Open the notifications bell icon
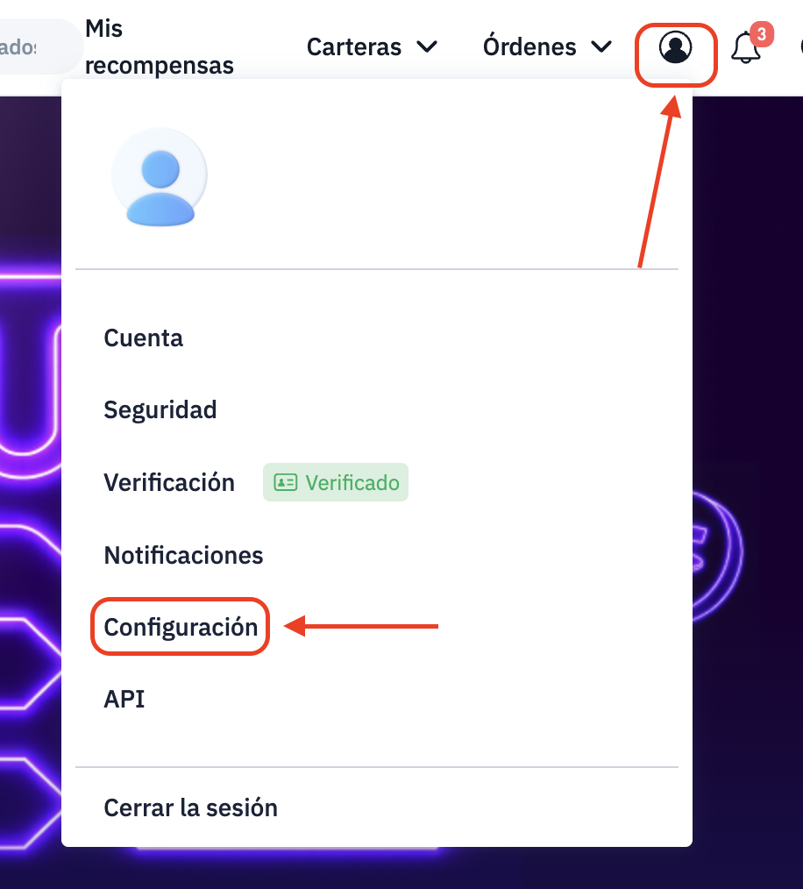The width and height of the screenshot is (803, 889). pos(746,48)
